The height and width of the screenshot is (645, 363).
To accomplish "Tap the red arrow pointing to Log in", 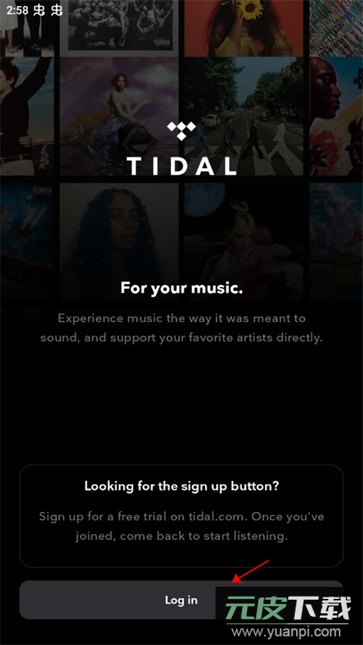I will 250,572.
